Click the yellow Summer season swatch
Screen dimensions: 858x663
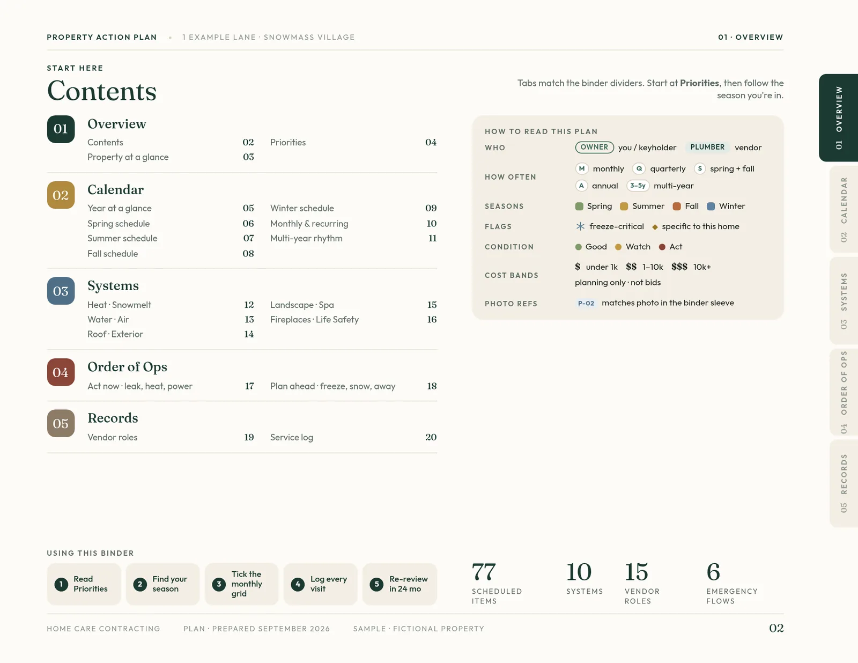624,207
